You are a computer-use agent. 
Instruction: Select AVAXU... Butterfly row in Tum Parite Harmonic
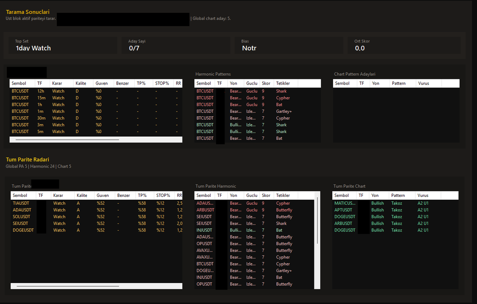(254, 250)
